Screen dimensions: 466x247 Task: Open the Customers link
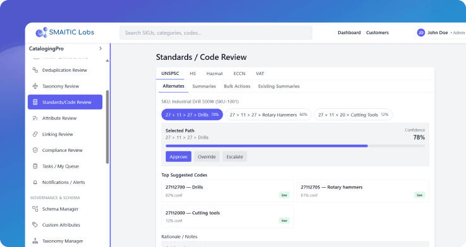[x=377, y=33]
